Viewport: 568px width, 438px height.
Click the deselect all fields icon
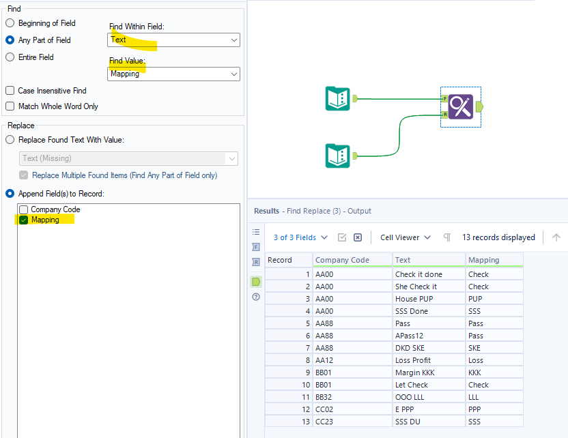click(x=358, y=237)
